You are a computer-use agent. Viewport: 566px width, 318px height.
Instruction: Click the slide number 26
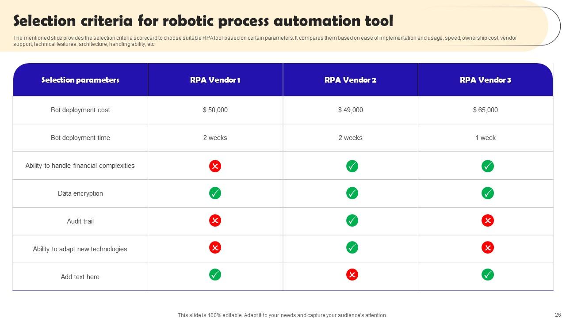pyautogui.click(x=558, y=315)
